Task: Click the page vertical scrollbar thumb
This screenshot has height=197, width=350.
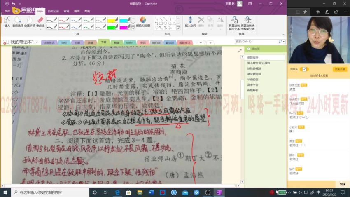Action: coord(242,89)
